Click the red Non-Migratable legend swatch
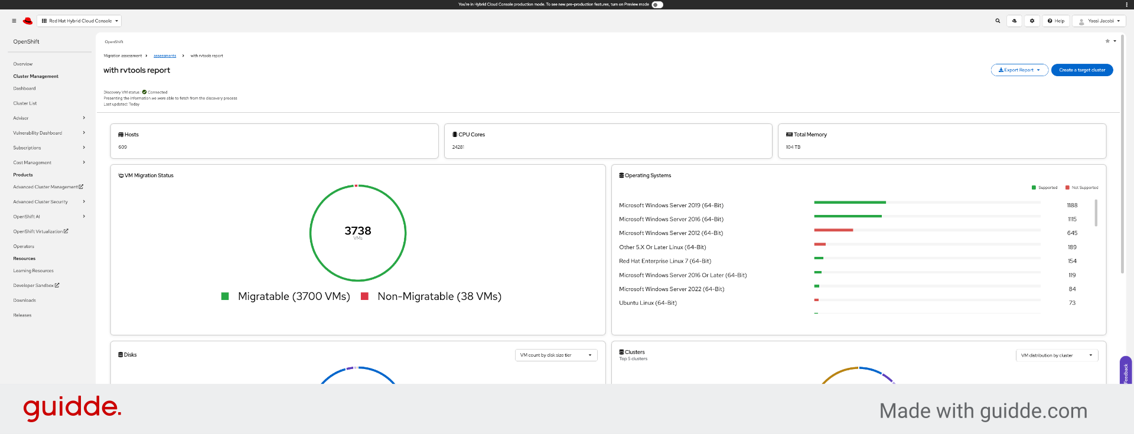 (364, 296)
